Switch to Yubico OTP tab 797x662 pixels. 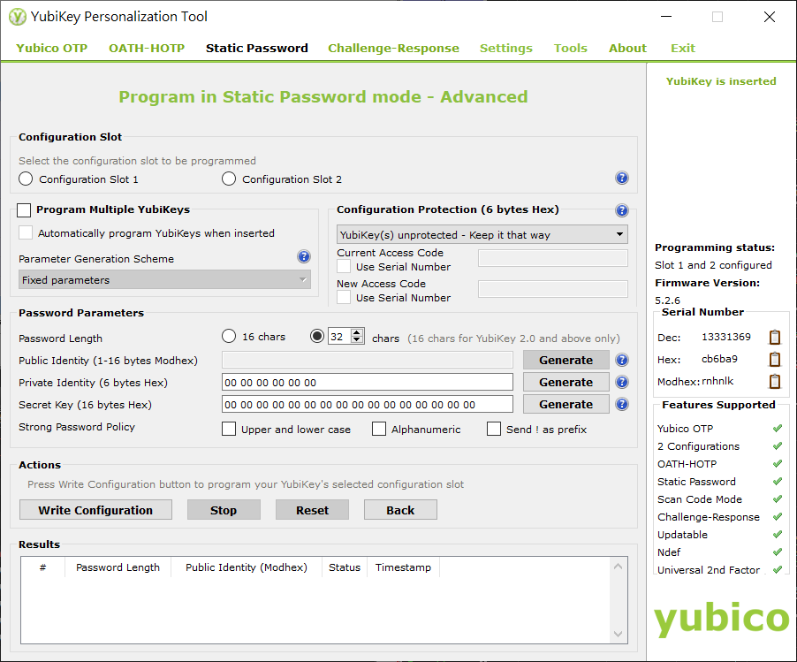click(52, 48)
